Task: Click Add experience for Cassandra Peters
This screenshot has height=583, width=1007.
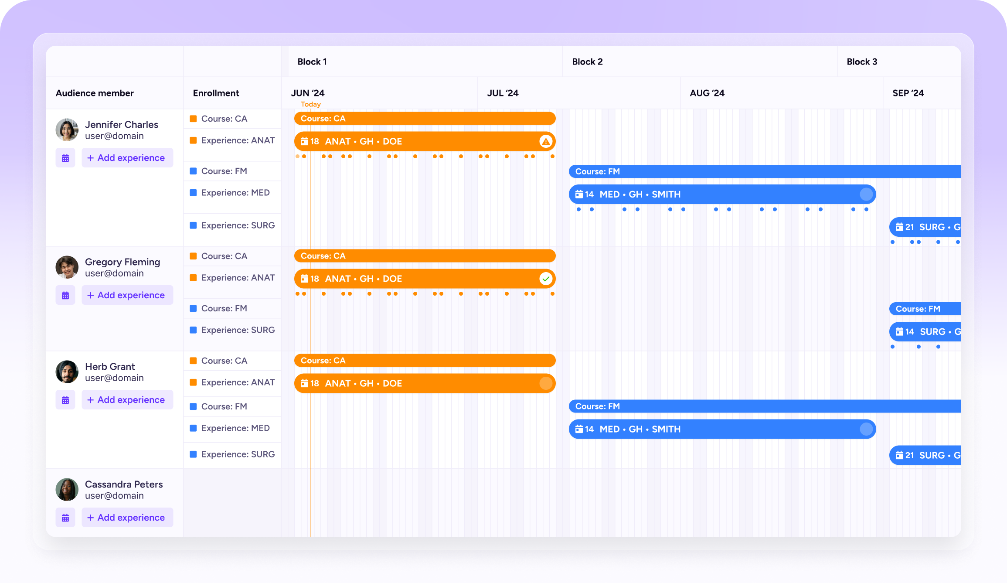Action: coord(127,518)
